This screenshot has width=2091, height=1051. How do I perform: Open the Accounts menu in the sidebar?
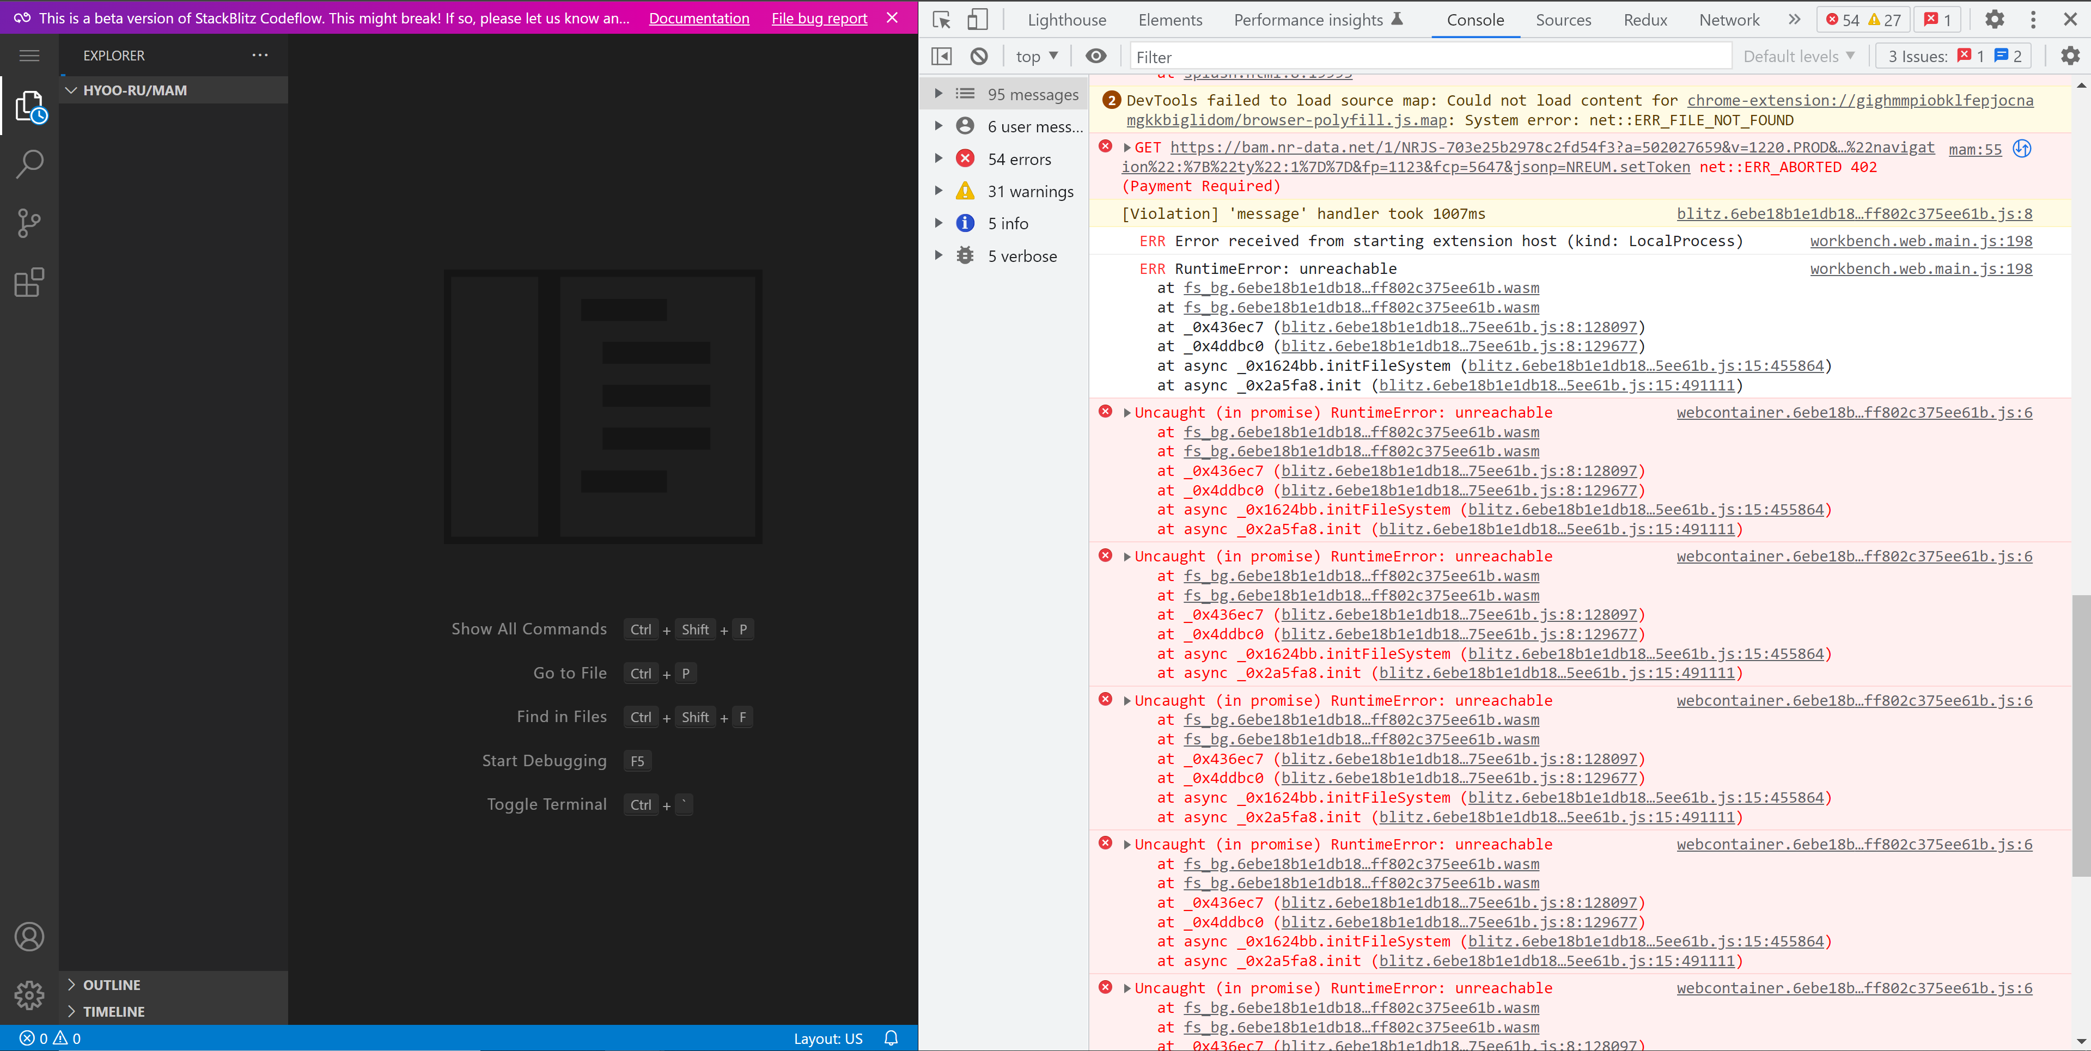(x=29, y=936)
